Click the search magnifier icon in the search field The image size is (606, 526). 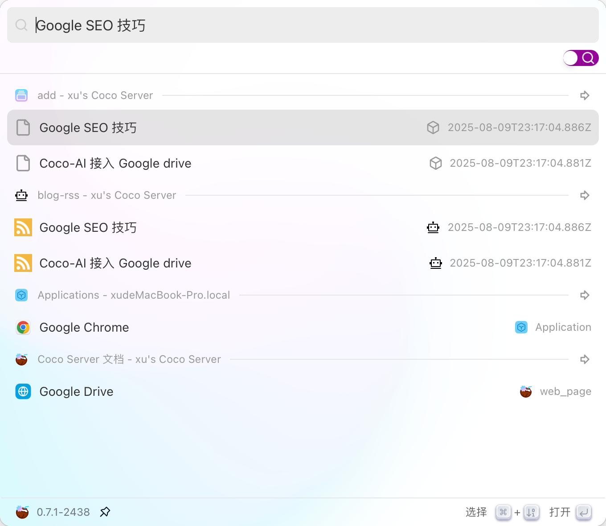point(21,25)
